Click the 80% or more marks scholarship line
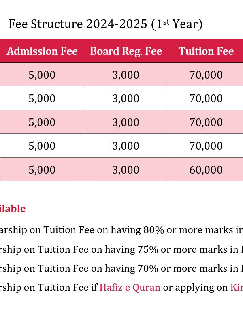 [122, 230]
